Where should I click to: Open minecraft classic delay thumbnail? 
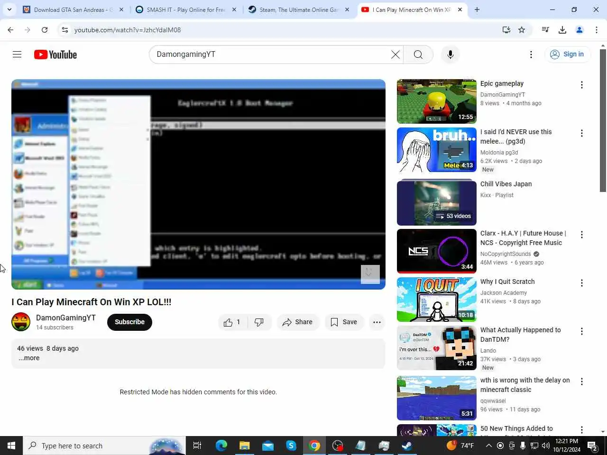[x=437, y=398]
